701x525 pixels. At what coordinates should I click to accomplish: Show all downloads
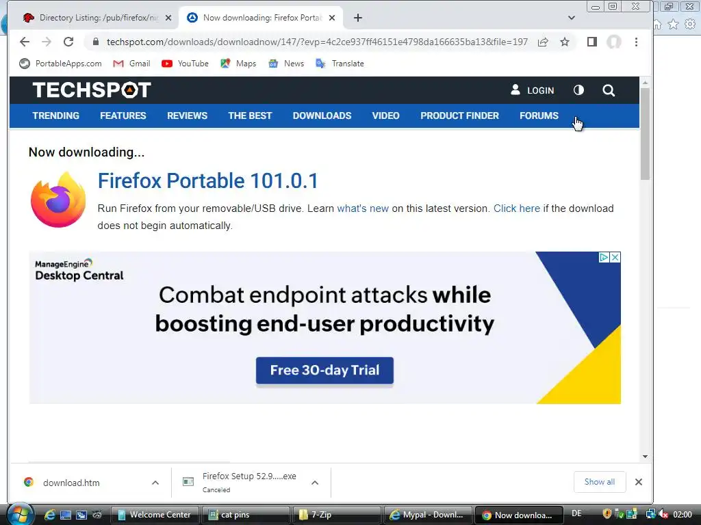(600, 482)
